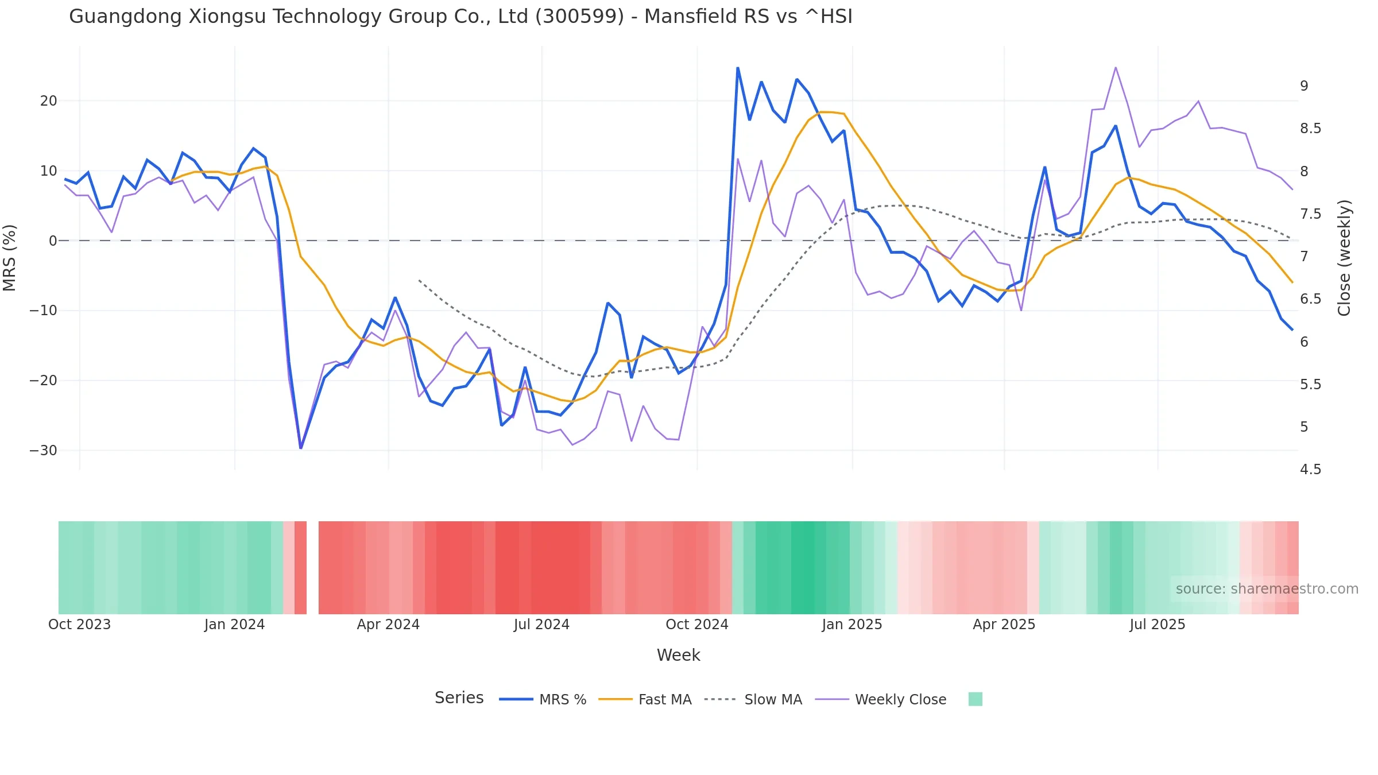
Task: Click the '20' MRS axis tick
Action: pos(49,101)
